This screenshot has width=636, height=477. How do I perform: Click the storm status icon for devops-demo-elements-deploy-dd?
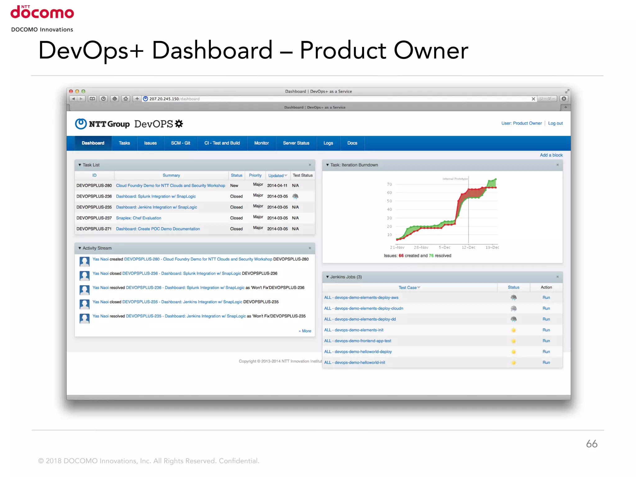(514, 319)
